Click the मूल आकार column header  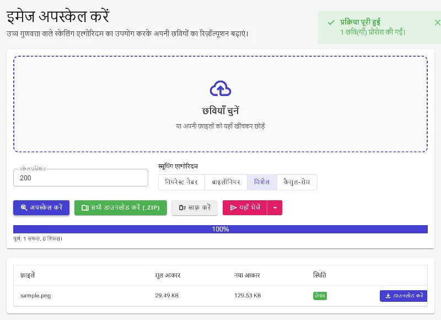click(168, 275)
